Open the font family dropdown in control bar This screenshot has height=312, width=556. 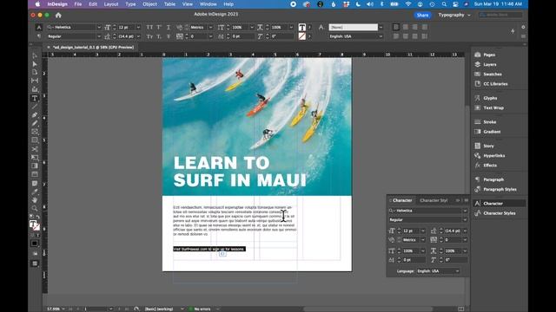point(99,27)
